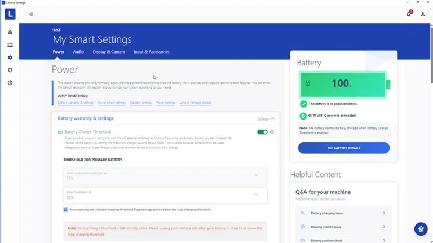Open the Device laptop sidebar icon
The width and height of the screenshot is (433, 243).
10,45
